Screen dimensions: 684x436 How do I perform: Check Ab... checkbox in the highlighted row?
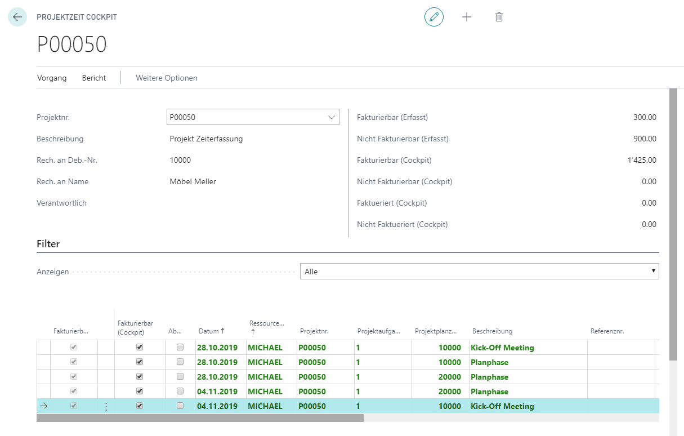click(x=180, y=406)
